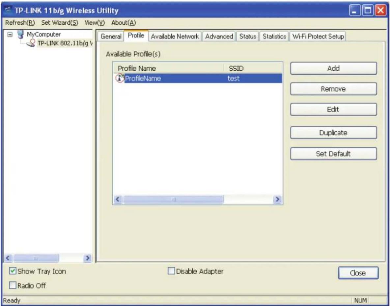Click the wireless adapter icon in tree
This screenshot has height=306, width=390.
31,43
